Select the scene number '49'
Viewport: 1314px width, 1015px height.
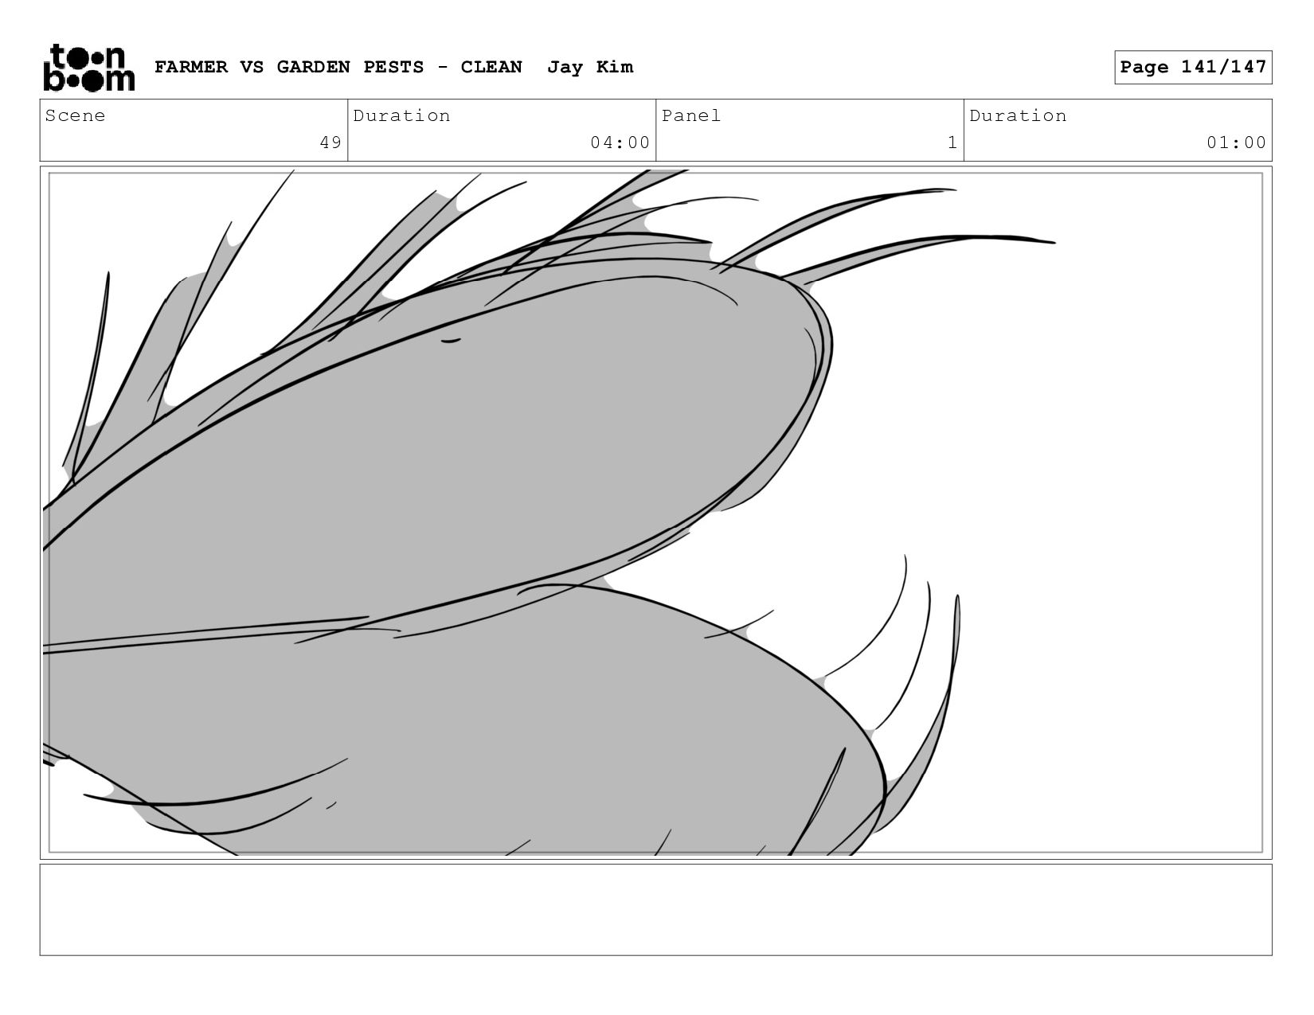tap(330, 142)
